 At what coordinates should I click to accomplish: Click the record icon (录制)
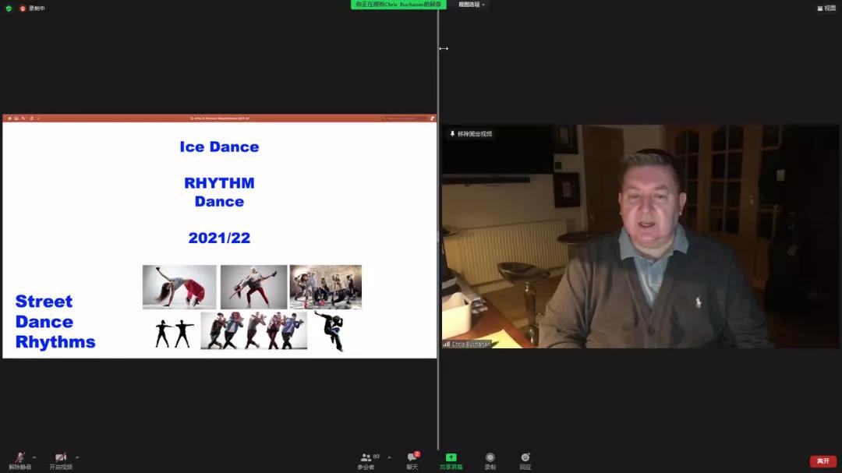(490, 457)
